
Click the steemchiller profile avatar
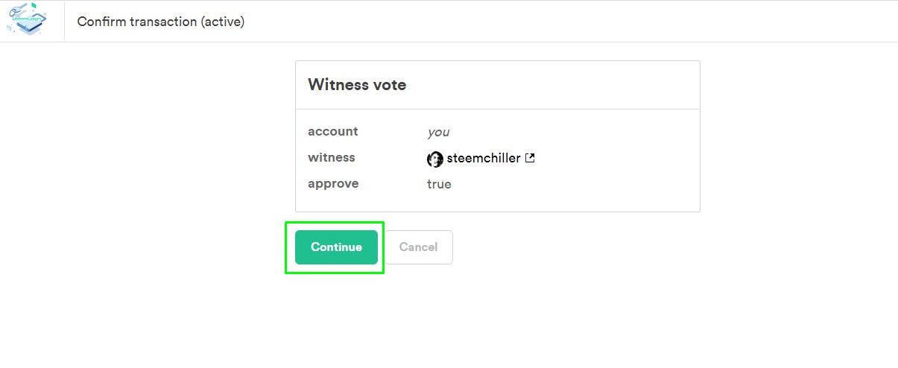[435, 159]
